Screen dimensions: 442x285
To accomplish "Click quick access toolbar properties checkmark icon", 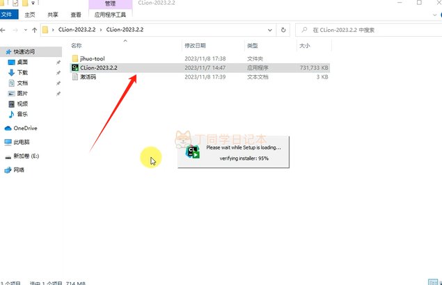I will 15,3.
